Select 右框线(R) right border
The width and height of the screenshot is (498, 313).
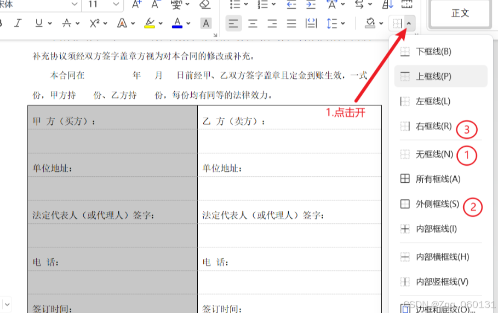tap(440, 126)
